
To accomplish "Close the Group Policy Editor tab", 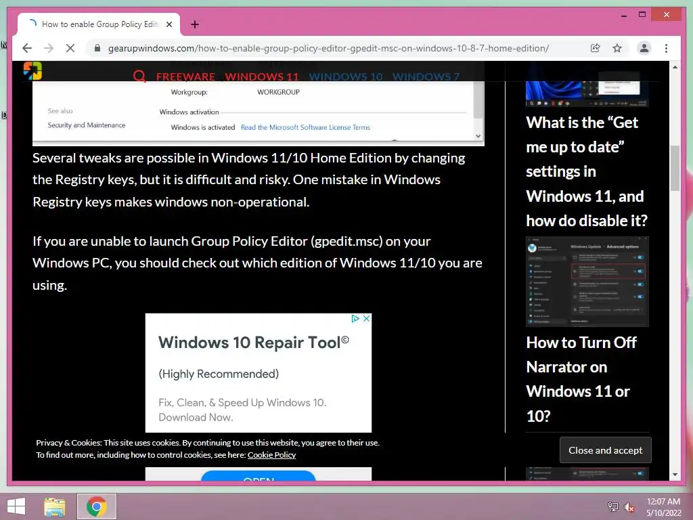I will [x=169, y=24].
